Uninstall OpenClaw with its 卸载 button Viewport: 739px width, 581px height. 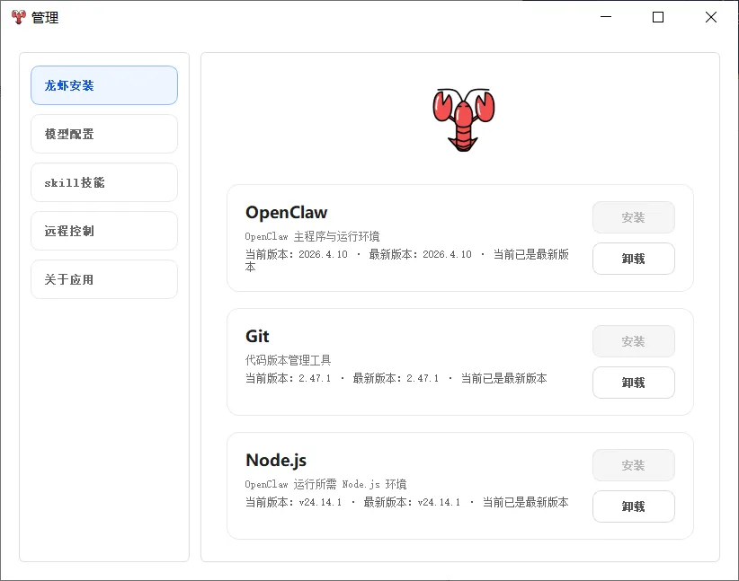point(634,259)
